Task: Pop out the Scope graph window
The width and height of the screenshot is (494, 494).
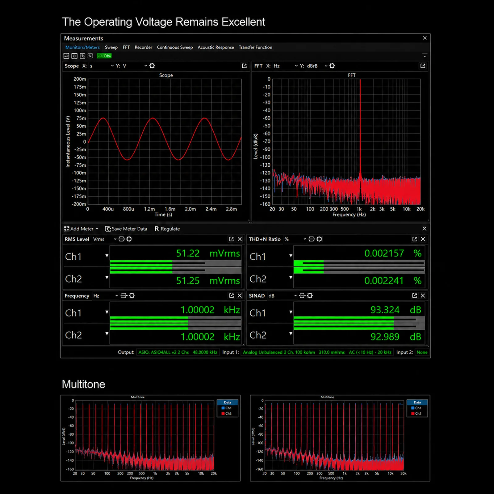Action: tap(244, 66)
